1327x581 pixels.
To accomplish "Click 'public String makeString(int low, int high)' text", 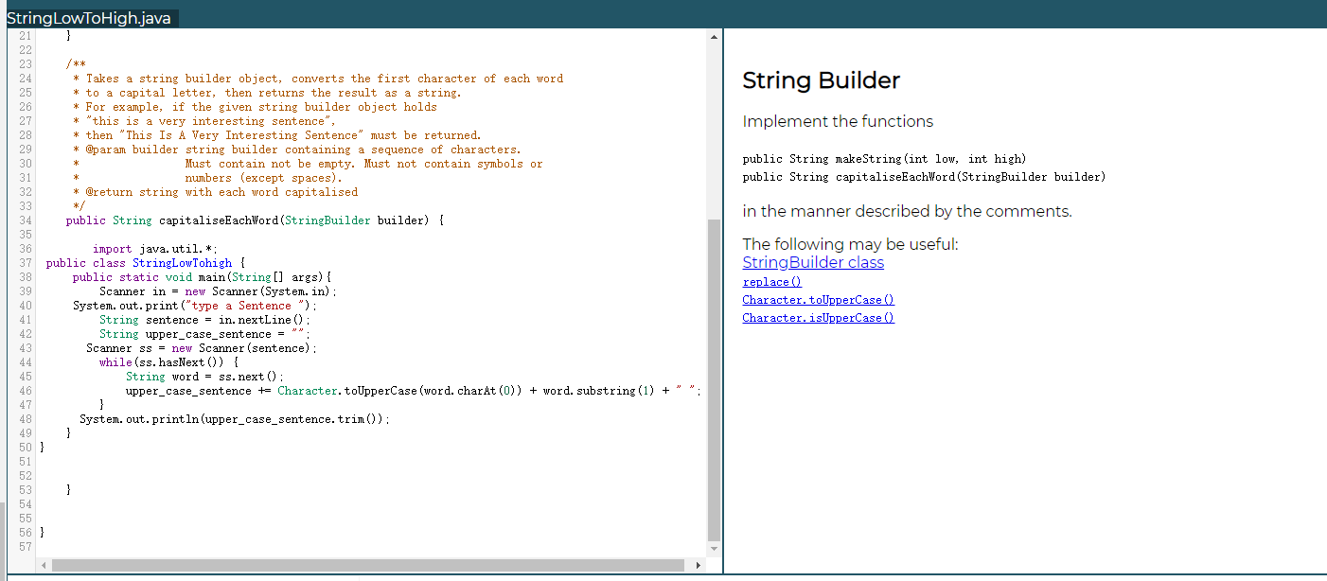I will coord(884,159).
